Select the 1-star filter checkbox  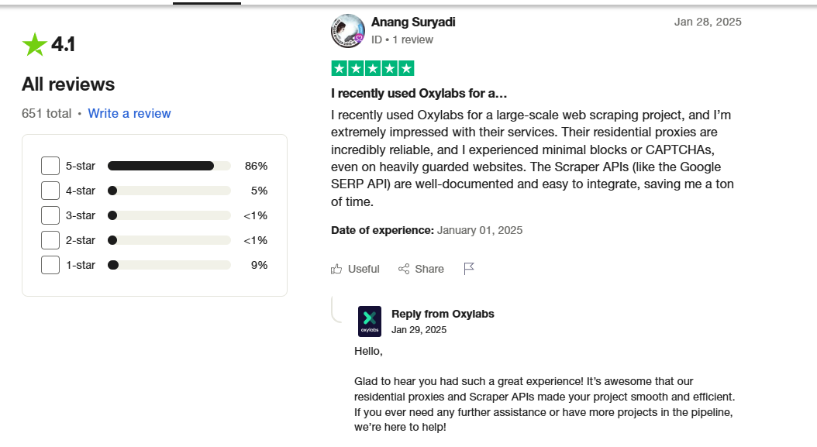click(50, 265)
